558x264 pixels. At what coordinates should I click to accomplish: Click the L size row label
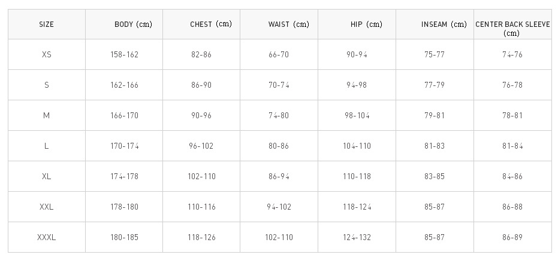click(47, 146)
